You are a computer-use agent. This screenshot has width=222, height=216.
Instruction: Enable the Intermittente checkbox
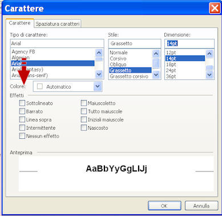click(22, 127)
